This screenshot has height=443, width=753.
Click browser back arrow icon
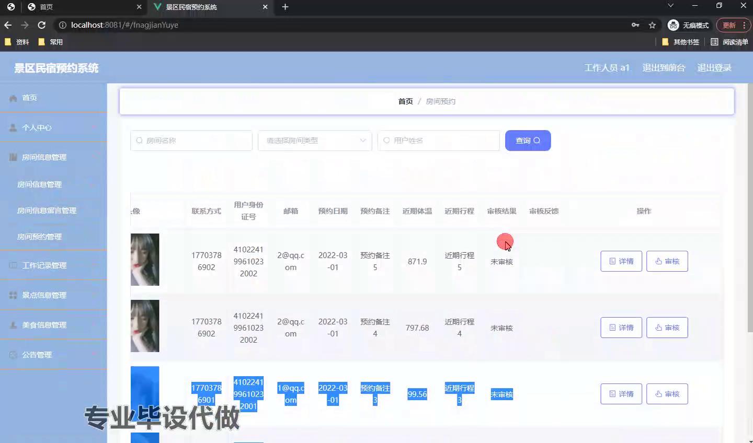coord(8,25)
